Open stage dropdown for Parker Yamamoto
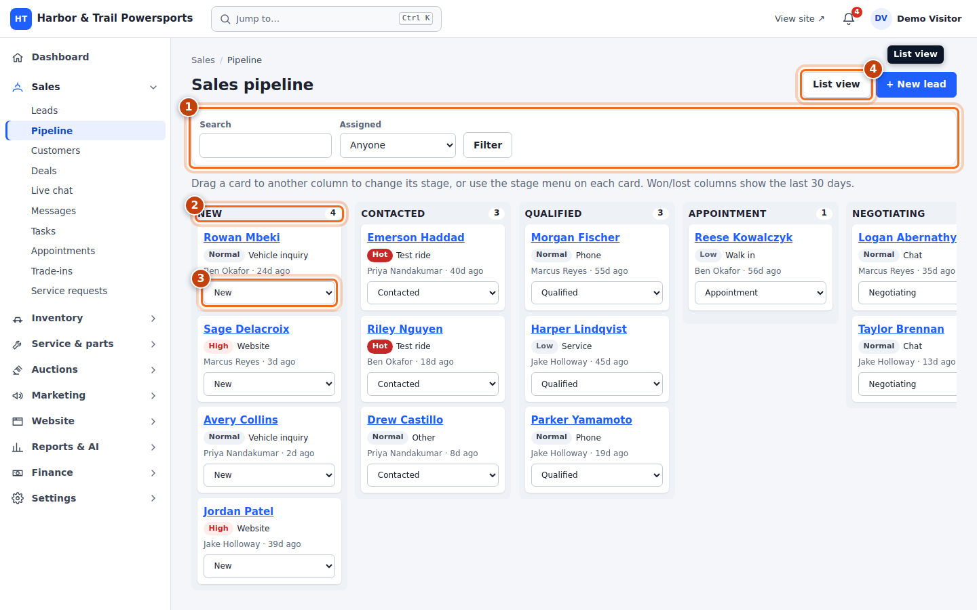 [596, 475]
